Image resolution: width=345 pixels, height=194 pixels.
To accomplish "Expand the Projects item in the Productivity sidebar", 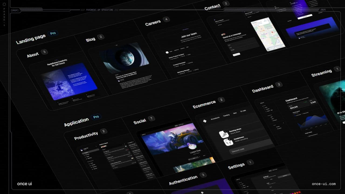I will [x=86, y=153].
